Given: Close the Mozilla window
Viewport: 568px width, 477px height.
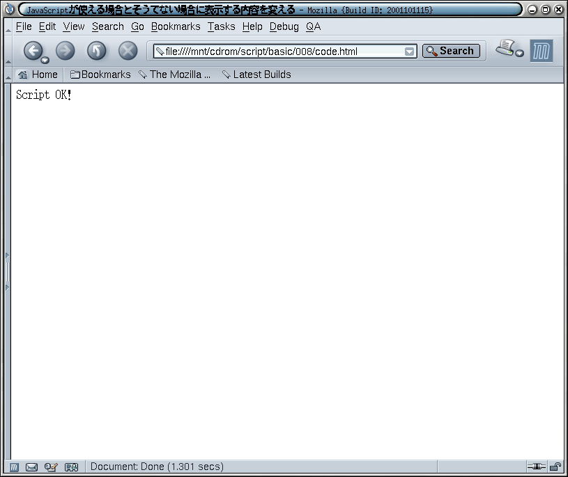Looking at the screenshot, I should (558, 10).
